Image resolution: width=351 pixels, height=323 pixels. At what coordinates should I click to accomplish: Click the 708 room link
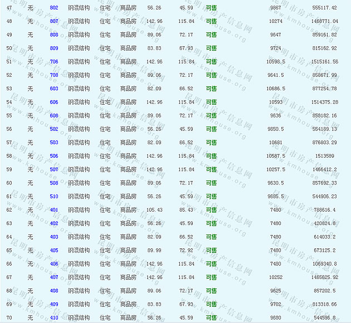click(54, 75)
